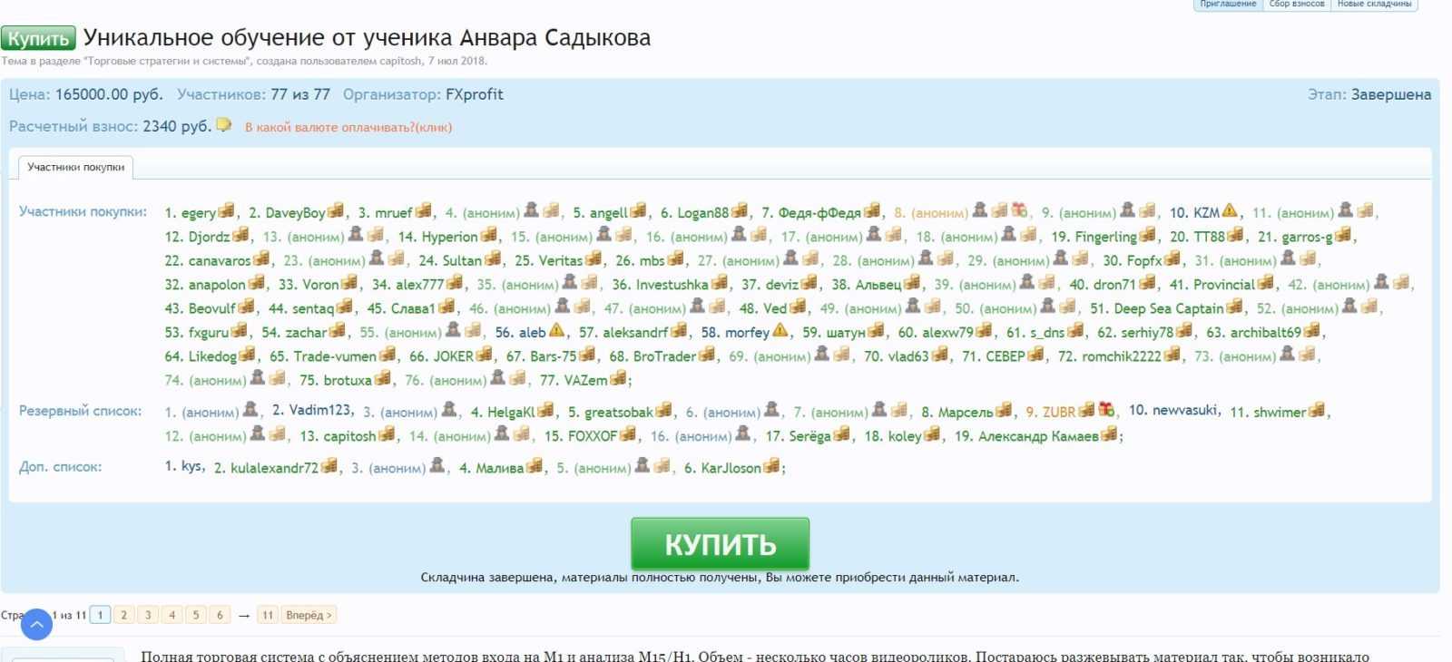Open payment currency link В какой валюте оплачивать
1452x662 pixels.
pyautogui.click(x=348, y=127)
